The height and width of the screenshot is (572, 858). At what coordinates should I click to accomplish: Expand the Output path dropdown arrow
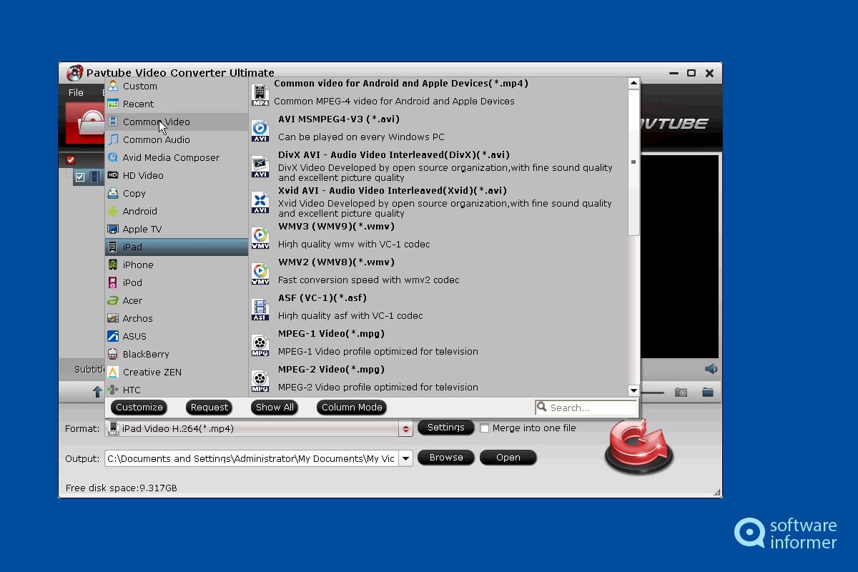click(x=405, y=459)
